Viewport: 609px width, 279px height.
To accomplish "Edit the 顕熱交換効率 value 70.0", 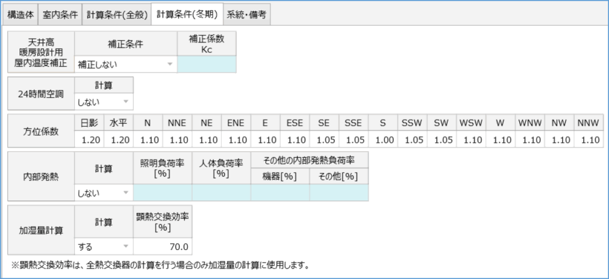I will [x=162, y=246].
